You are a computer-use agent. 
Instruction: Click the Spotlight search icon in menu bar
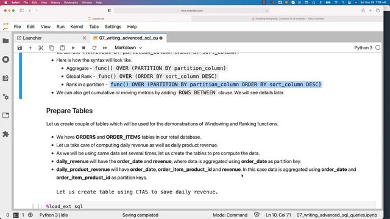[x=343, y=2]
